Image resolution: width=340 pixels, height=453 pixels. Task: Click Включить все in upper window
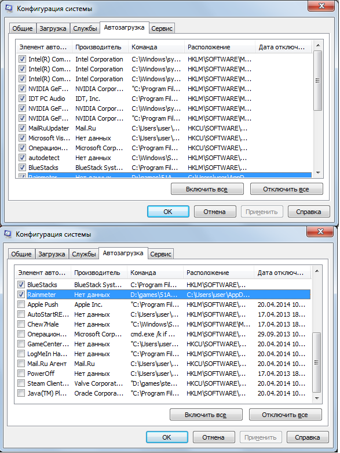point(207,189)
